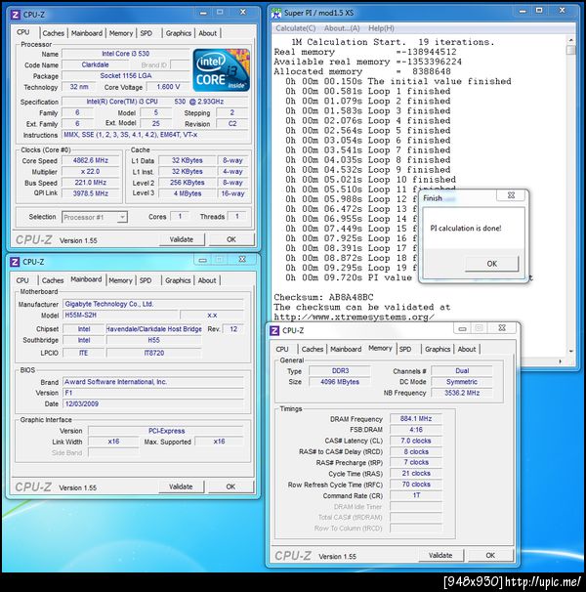Click the Super PI vertical scrollbar up arrow
The width and height of the screenshot is (586, 592).
[x=571, y=40]
